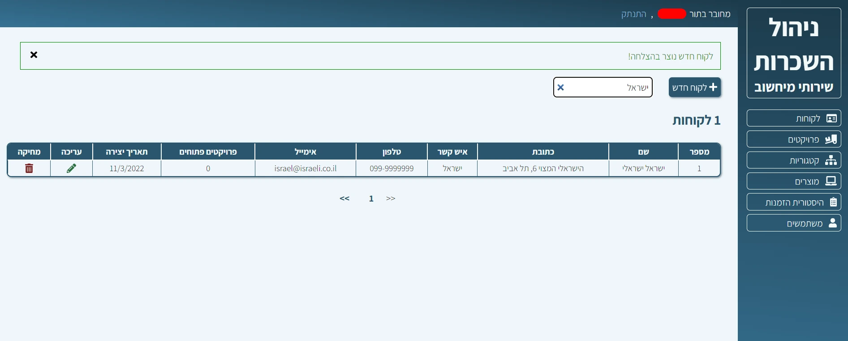Go to next page with >> arrow
The width and height of the screenshot is (848, 341).
tap(391, 198)
